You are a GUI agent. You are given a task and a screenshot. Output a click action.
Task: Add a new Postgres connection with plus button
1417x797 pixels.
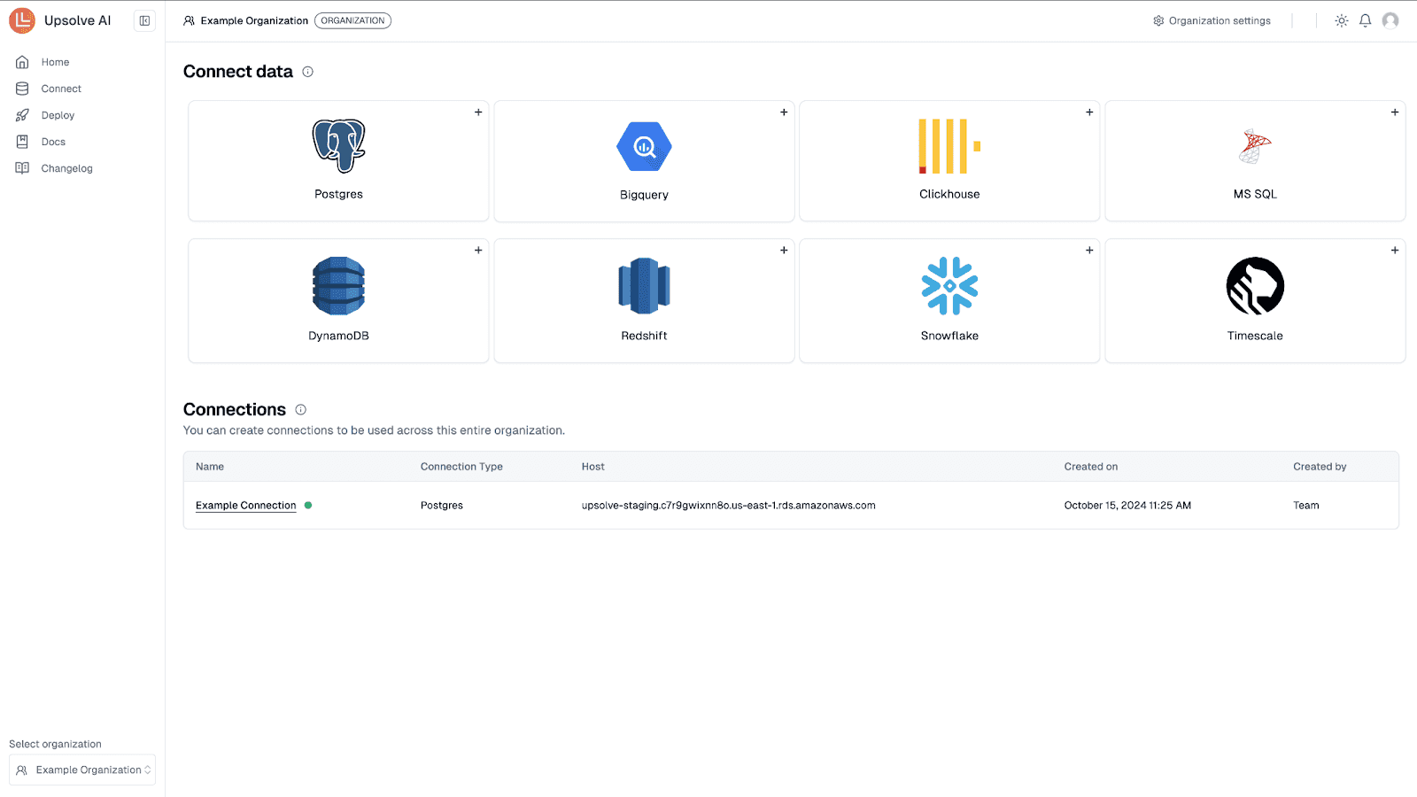click(x=477, y=112)
